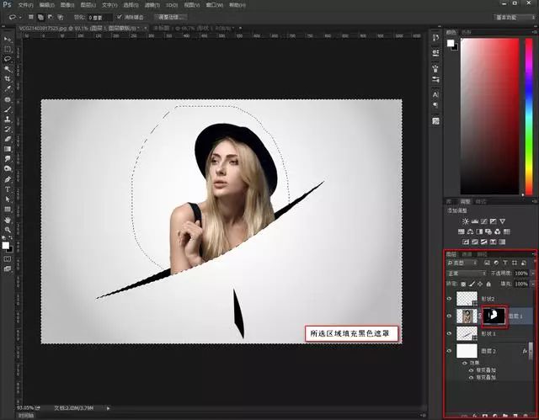
Task: Toggle the type layer filter
Action: click(505, 263)
